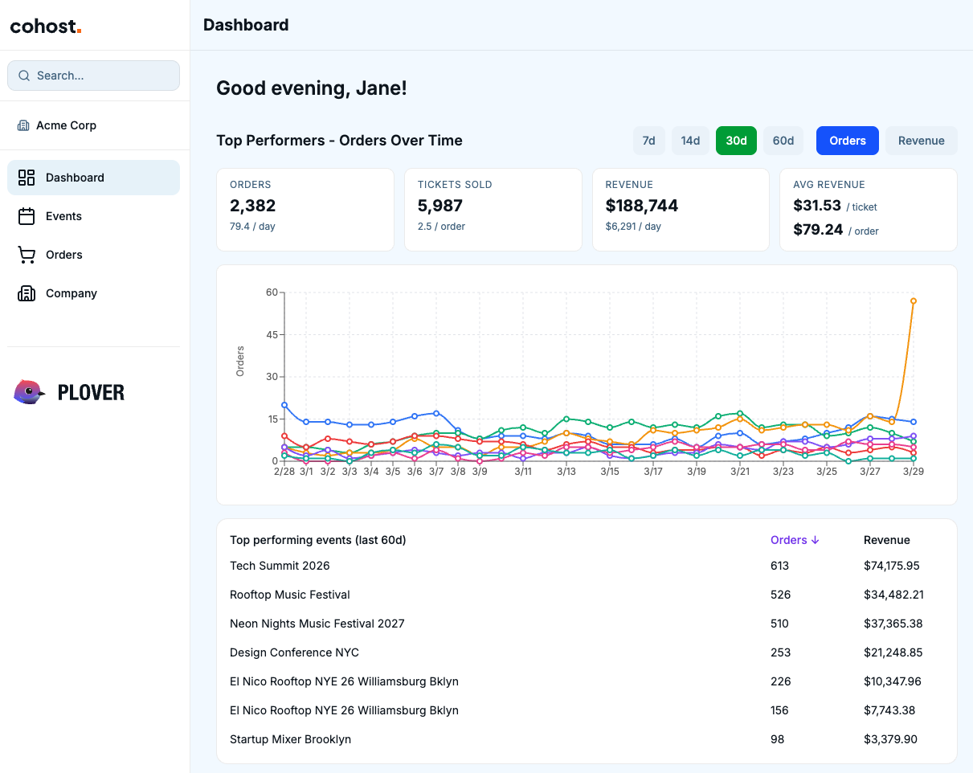973x773 pixels.
Task: Click the TICKETS SOLD 5,987 card
Action: pyautogui.click(x=493, y=210)
